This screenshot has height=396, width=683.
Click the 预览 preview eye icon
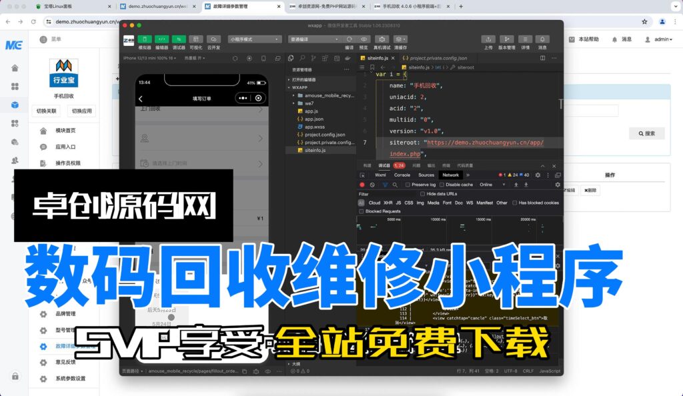tap(364, 39)
